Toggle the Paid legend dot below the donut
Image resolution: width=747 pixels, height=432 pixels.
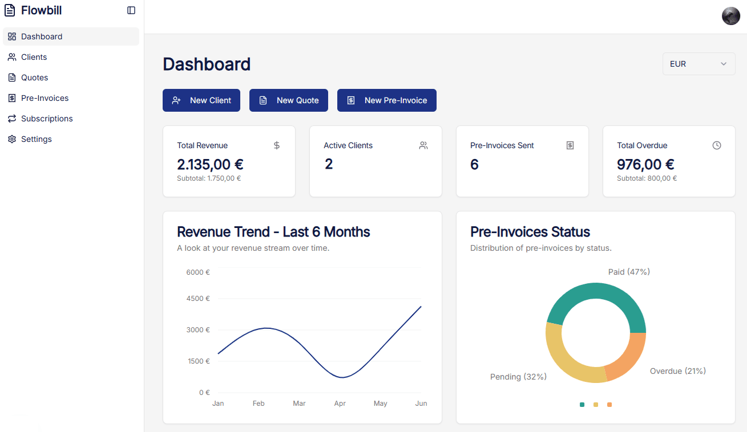(582, 405)
